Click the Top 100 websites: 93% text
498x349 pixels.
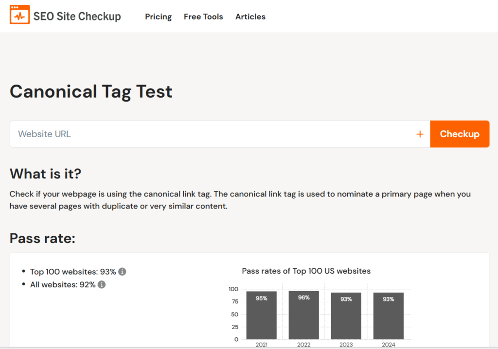pyautogui.click(x=73, y=272)
